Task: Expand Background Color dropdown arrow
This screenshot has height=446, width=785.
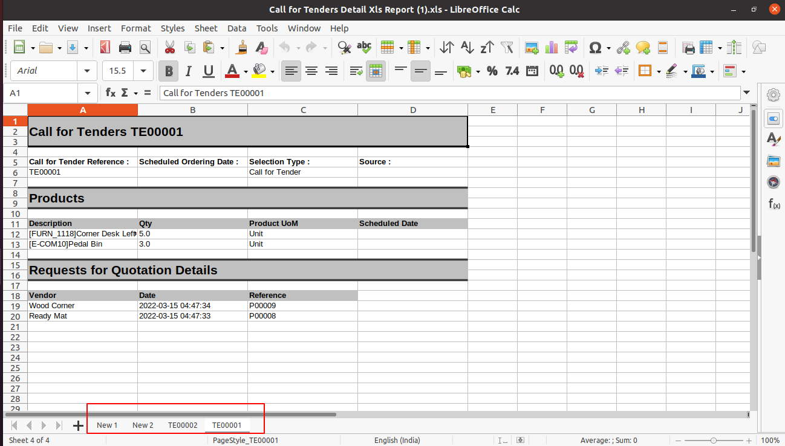Action: pos(273,71)
